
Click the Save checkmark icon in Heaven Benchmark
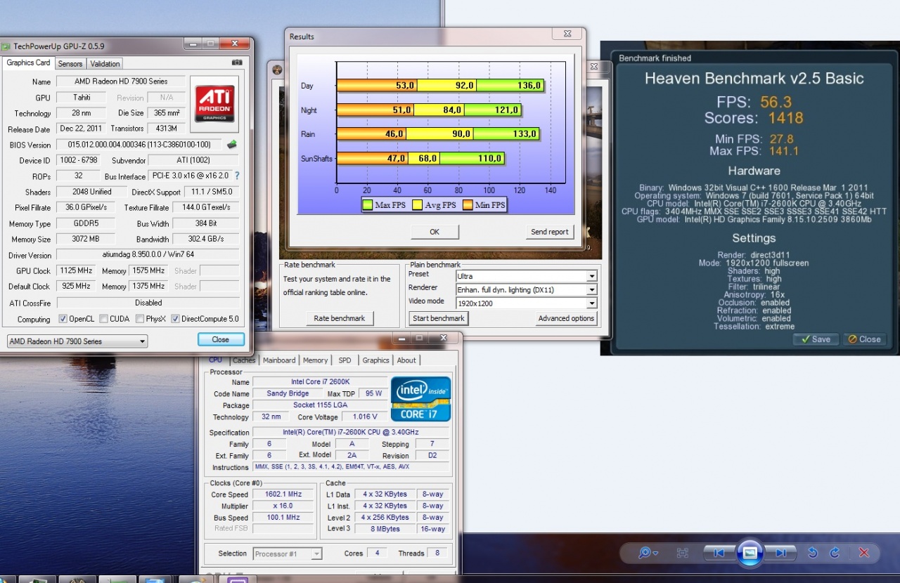pyautogui.click(x=804, y=339)
